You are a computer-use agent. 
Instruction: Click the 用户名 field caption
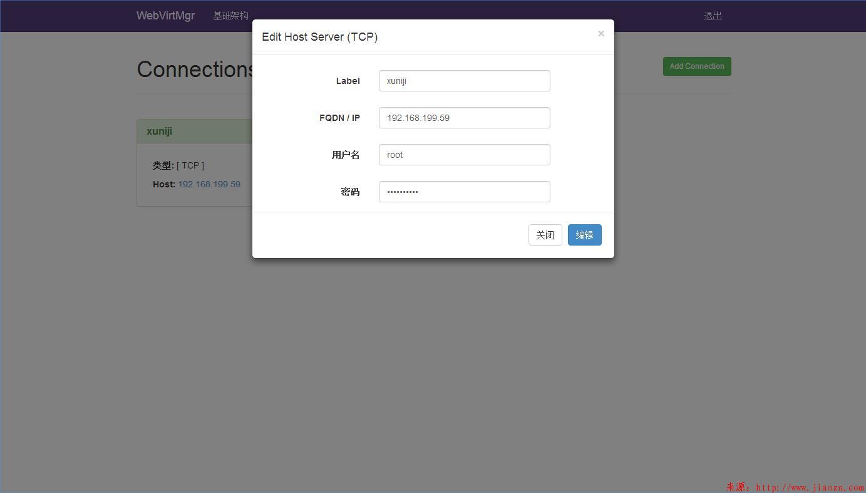coord(346,155)
